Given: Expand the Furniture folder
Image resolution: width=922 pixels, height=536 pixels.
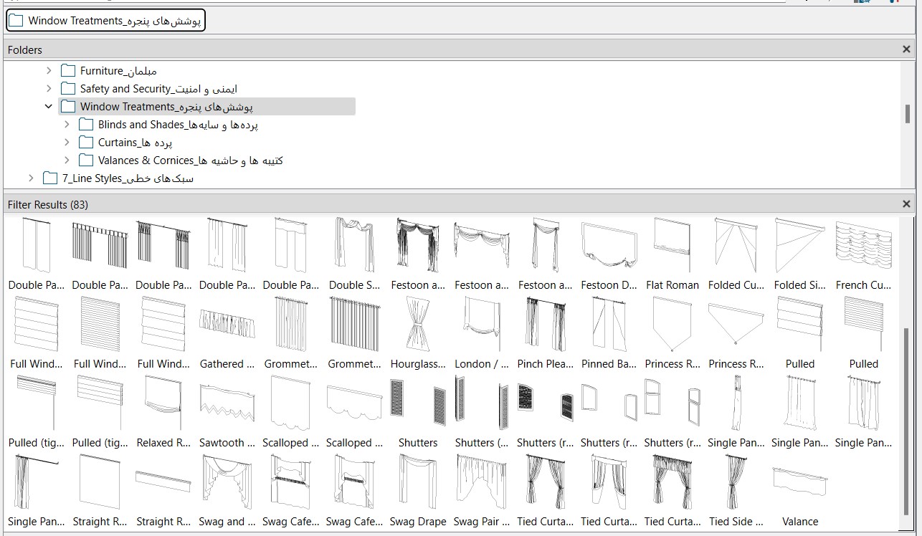Looking at the screenshot, I should tap(49, 71).
